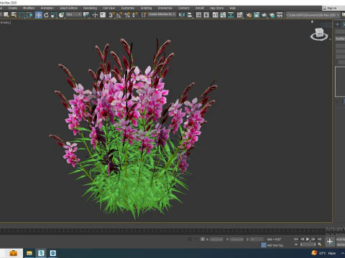Click Render in the Cloud icon
Screen dimensions: 345x258
272,15
